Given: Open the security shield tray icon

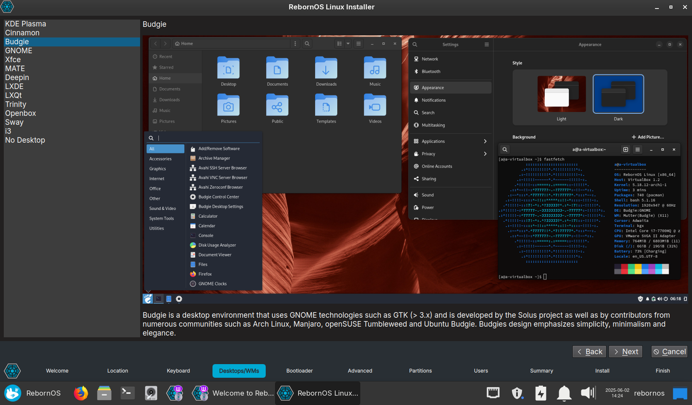Looking at the screenshot, I should pyautogui.click(x=517, y=393).
